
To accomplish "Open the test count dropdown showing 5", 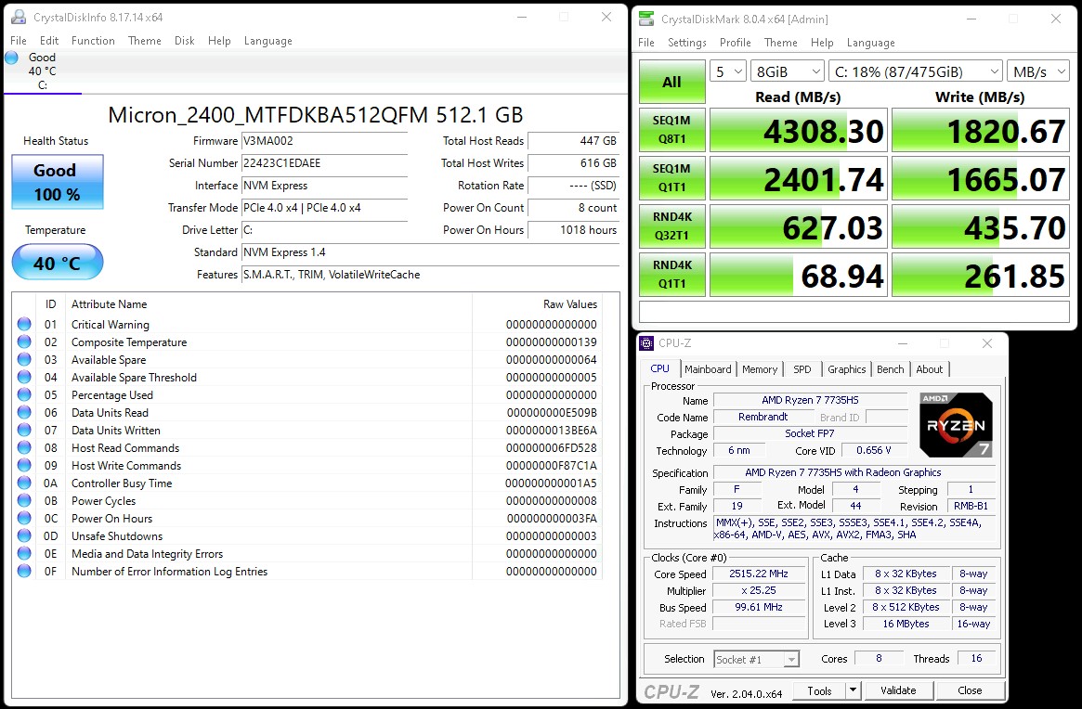I will tap(728, 71).
